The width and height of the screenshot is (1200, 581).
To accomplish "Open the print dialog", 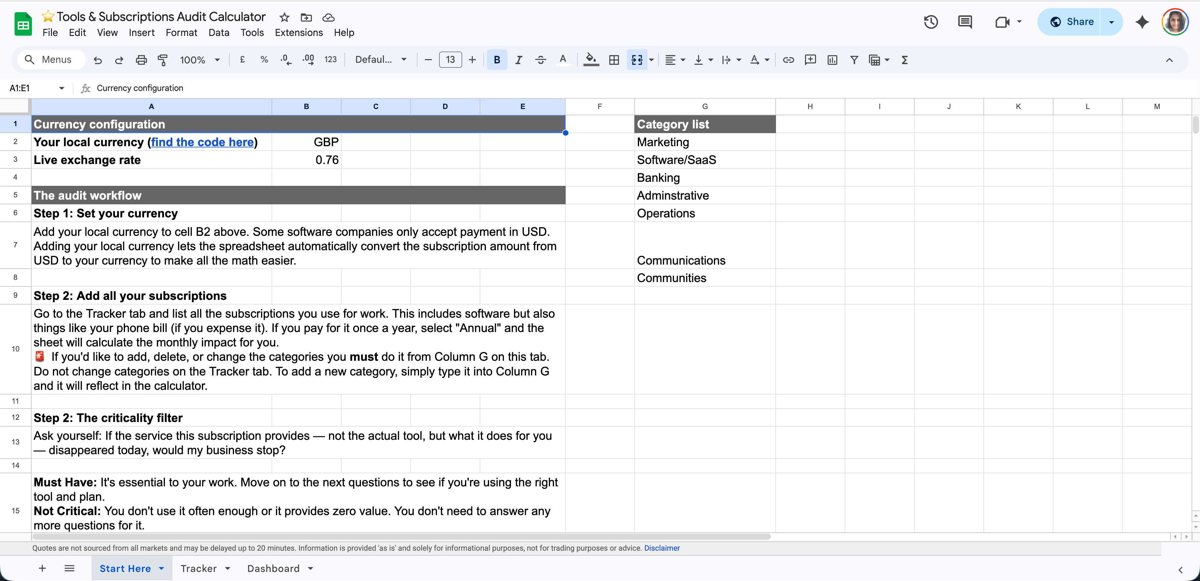I will (141, 60).
